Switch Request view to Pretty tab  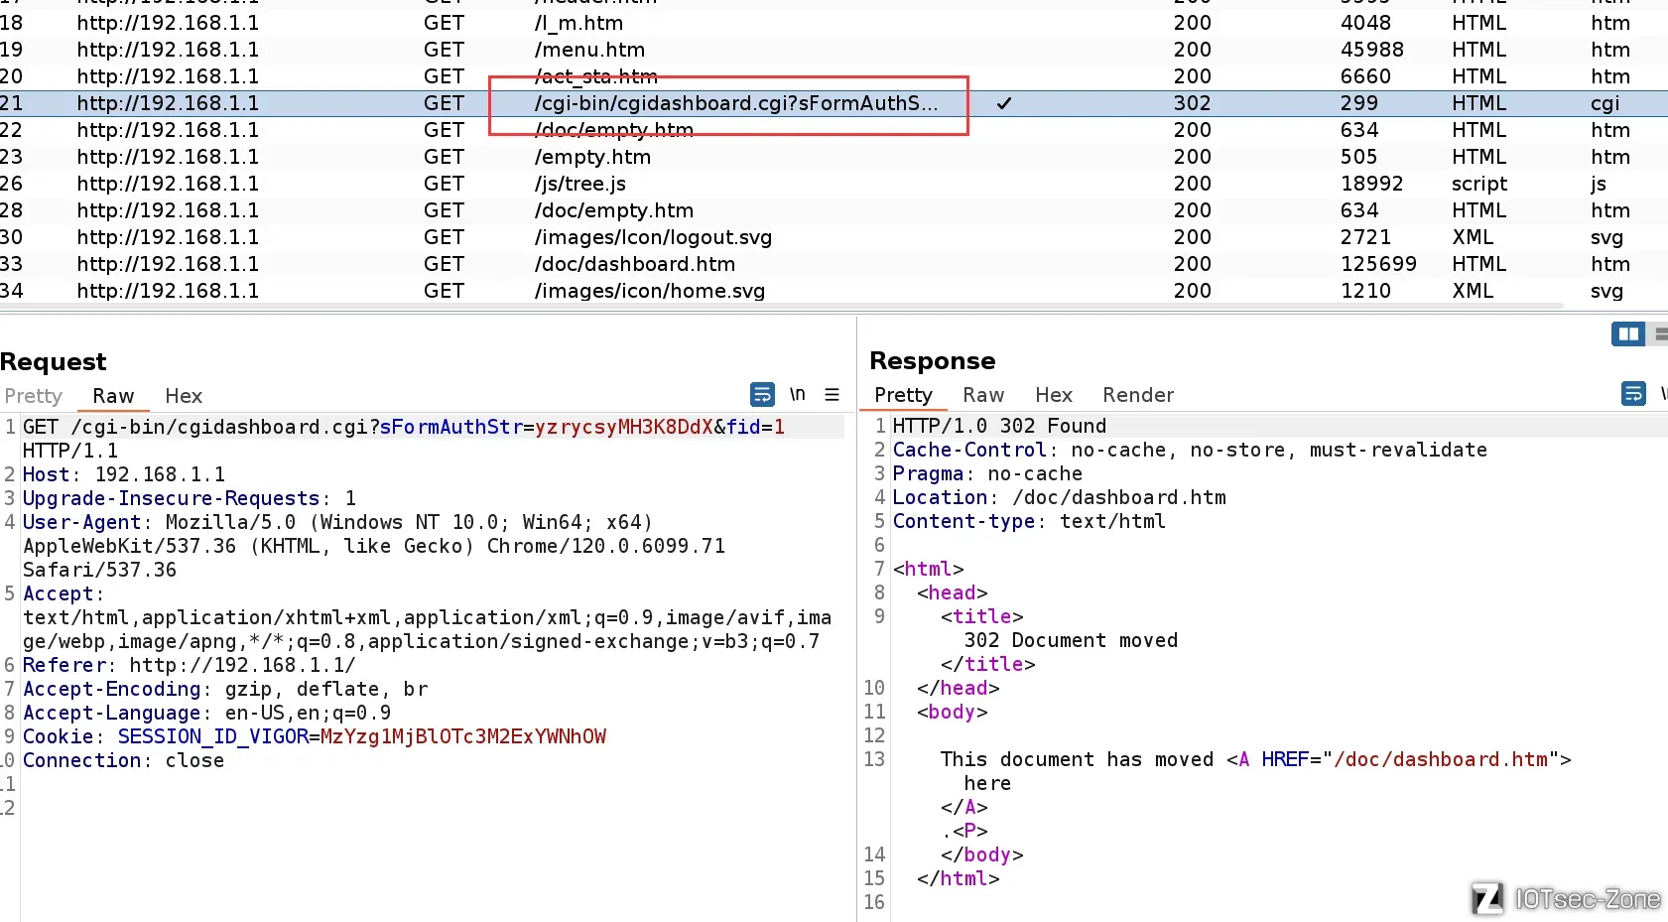click(33, 396)
